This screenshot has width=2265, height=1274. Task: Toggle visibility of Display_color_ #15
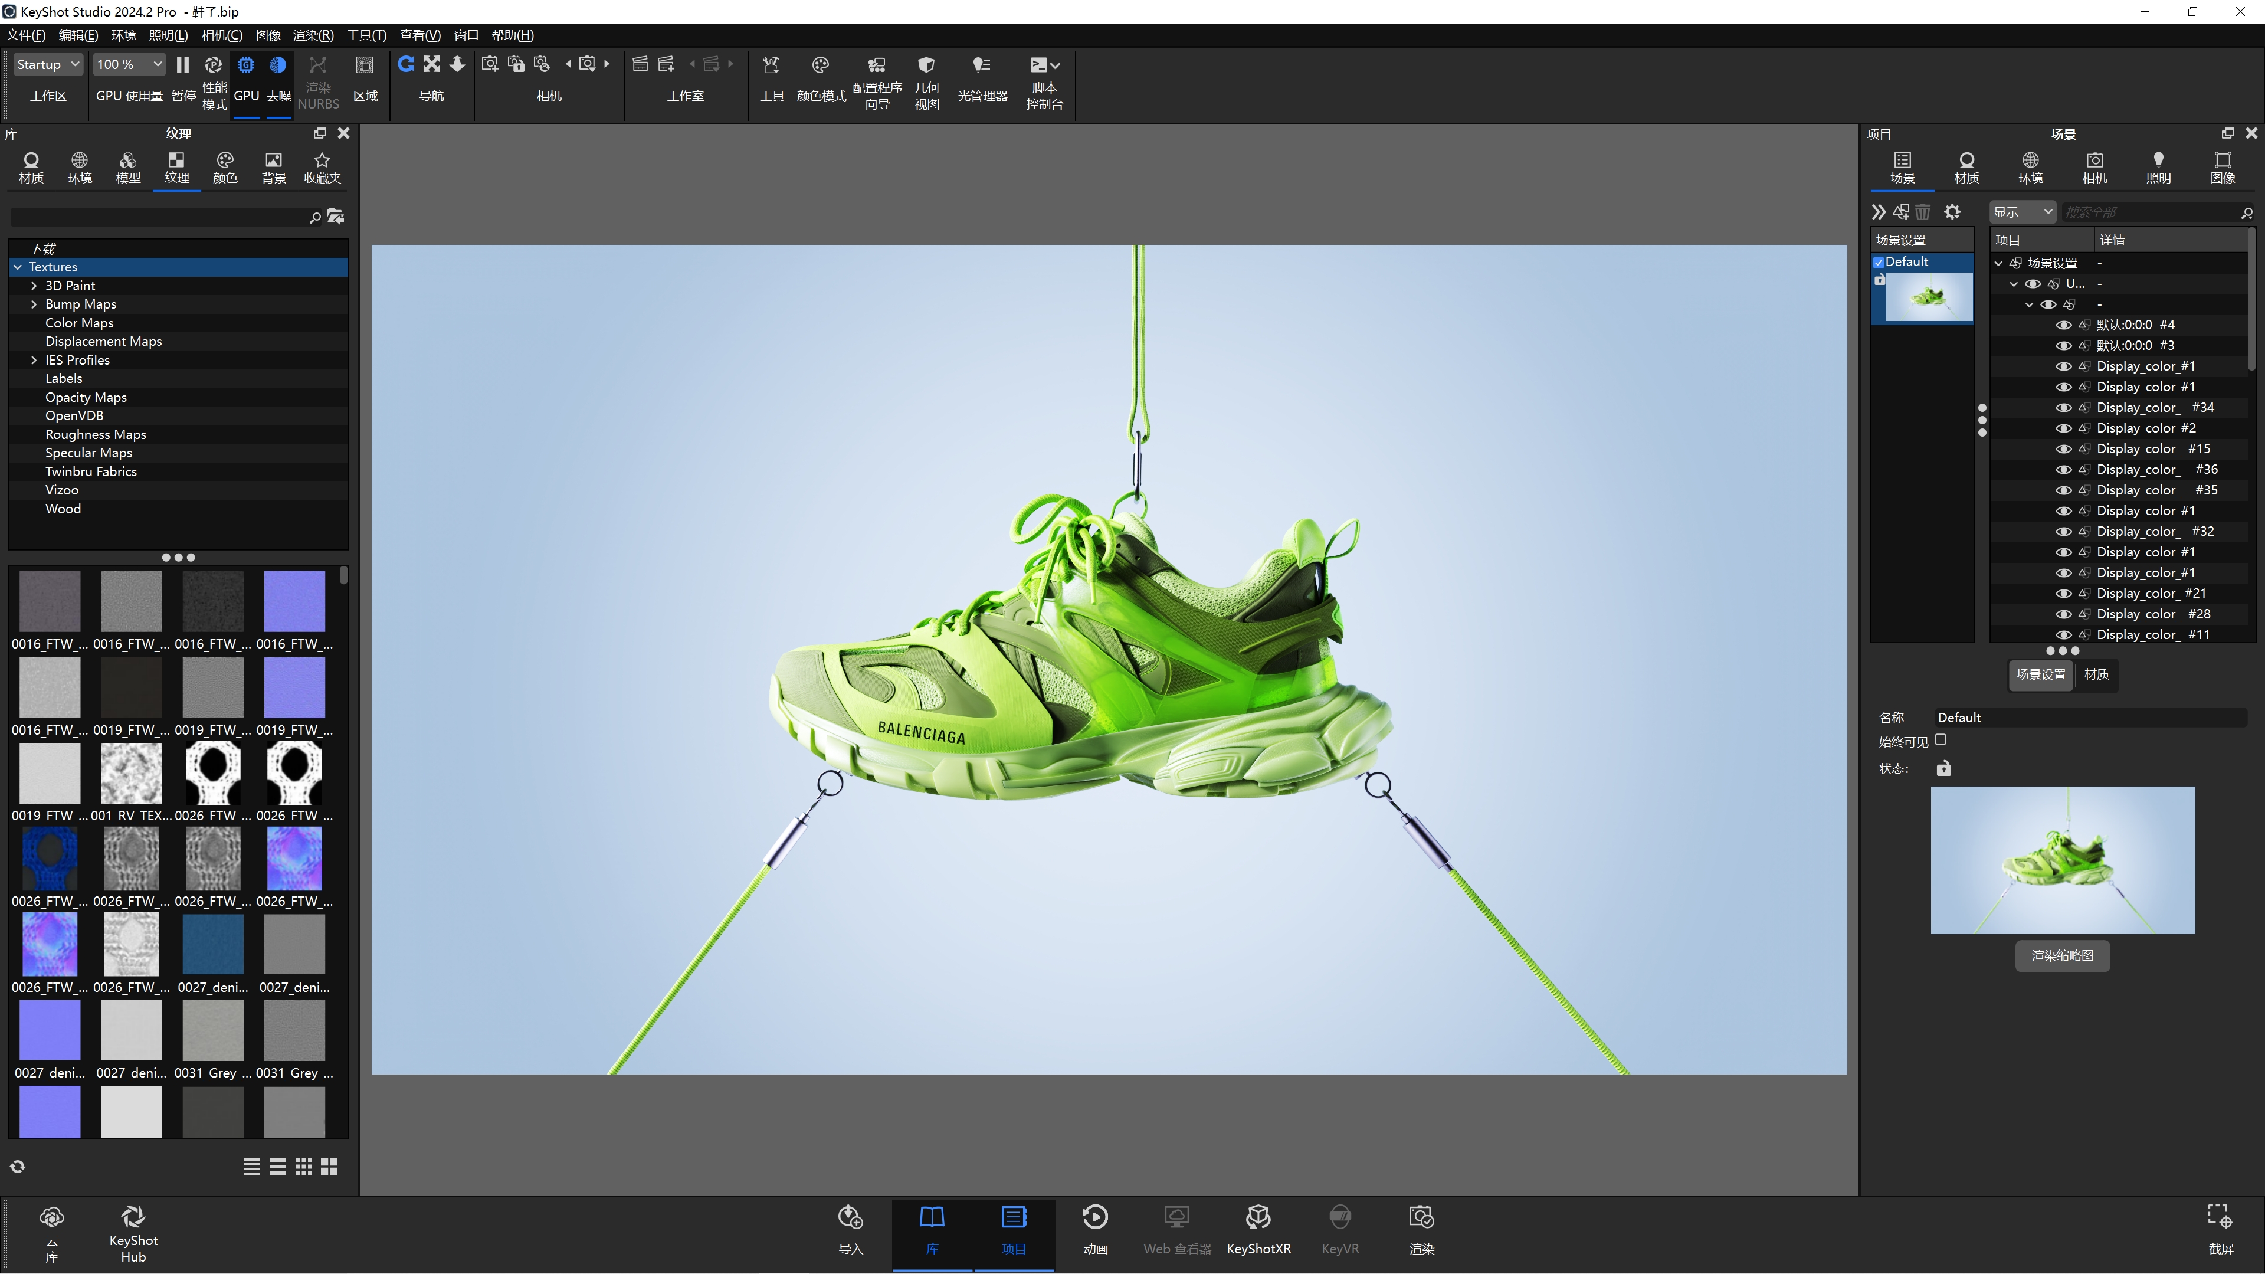pos(2064,449)
